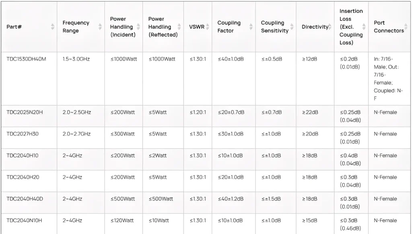Toggle VSWR column sort arrows

208,27
